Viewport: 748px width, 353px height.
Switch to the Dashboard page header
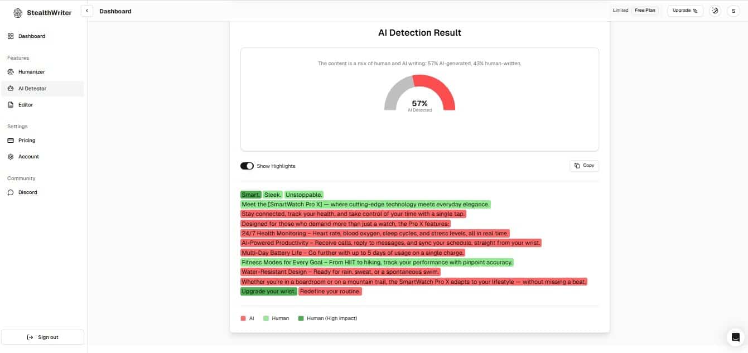(115, 11)
